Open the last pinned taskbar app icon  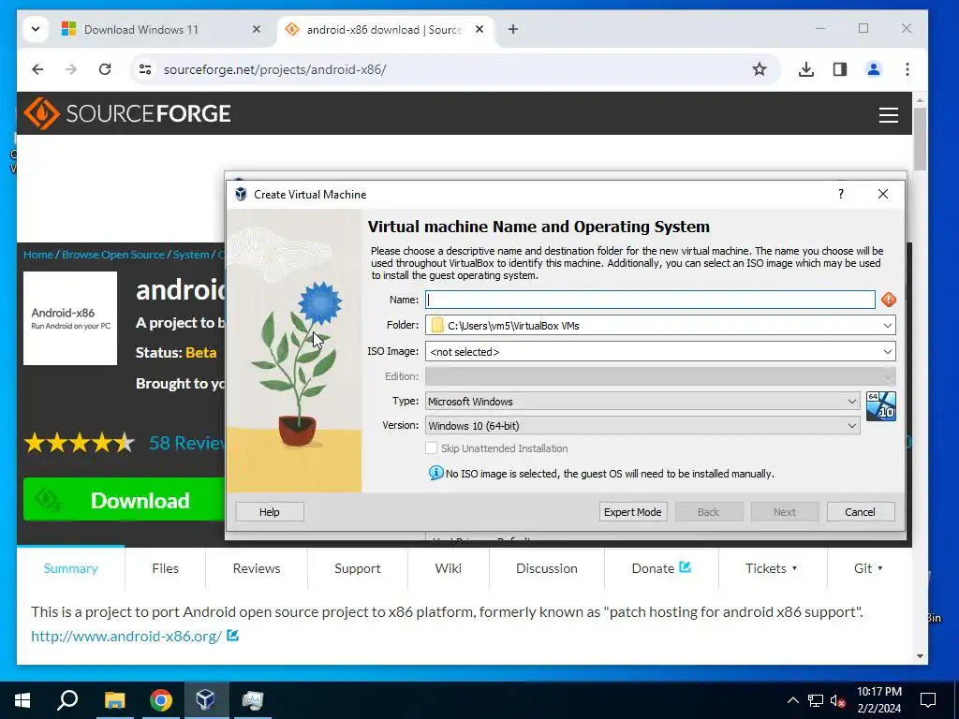252,700
